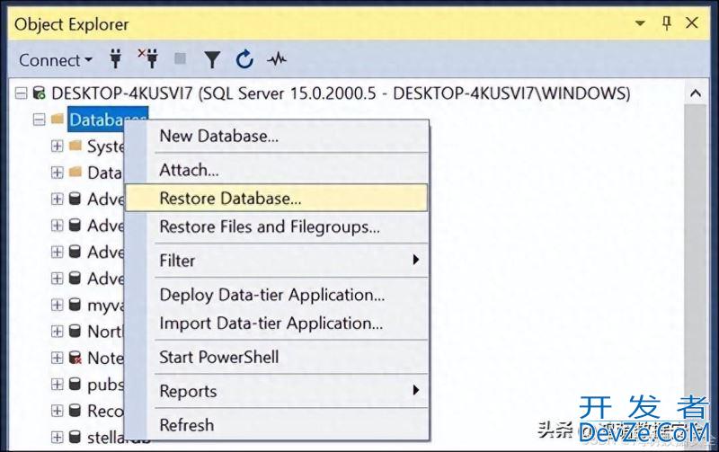The height and width of the screenshot is (452, 719).
Task: Collapse the Databases folder node
Action: [x=39, y=120]
